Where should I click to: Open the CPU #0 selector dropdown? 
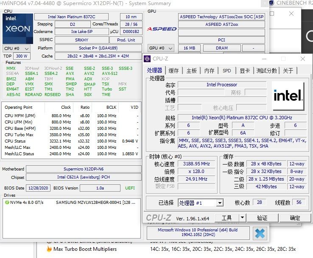(17, 48)
